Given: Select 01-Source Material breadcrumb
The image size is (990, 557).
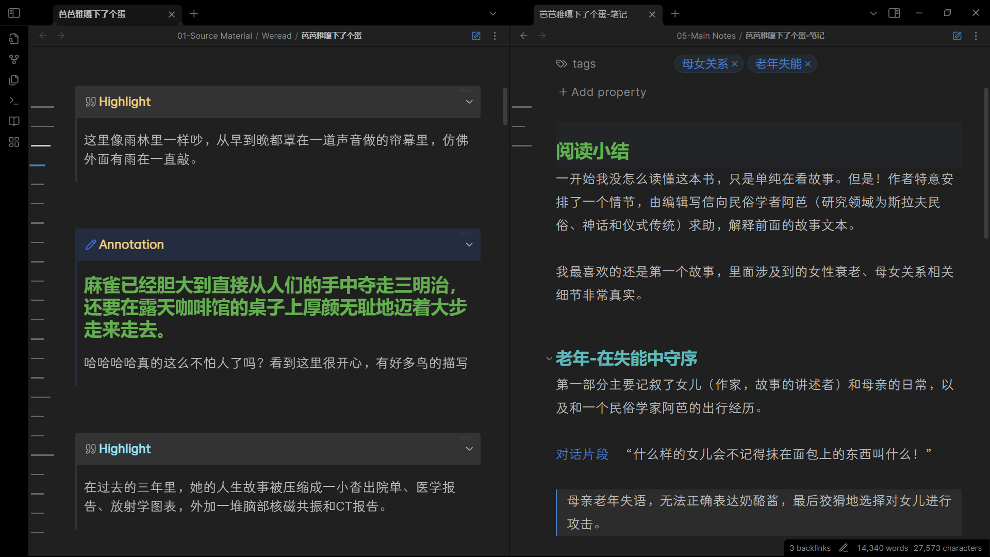Looking at the screenshot, I should 214,36.
